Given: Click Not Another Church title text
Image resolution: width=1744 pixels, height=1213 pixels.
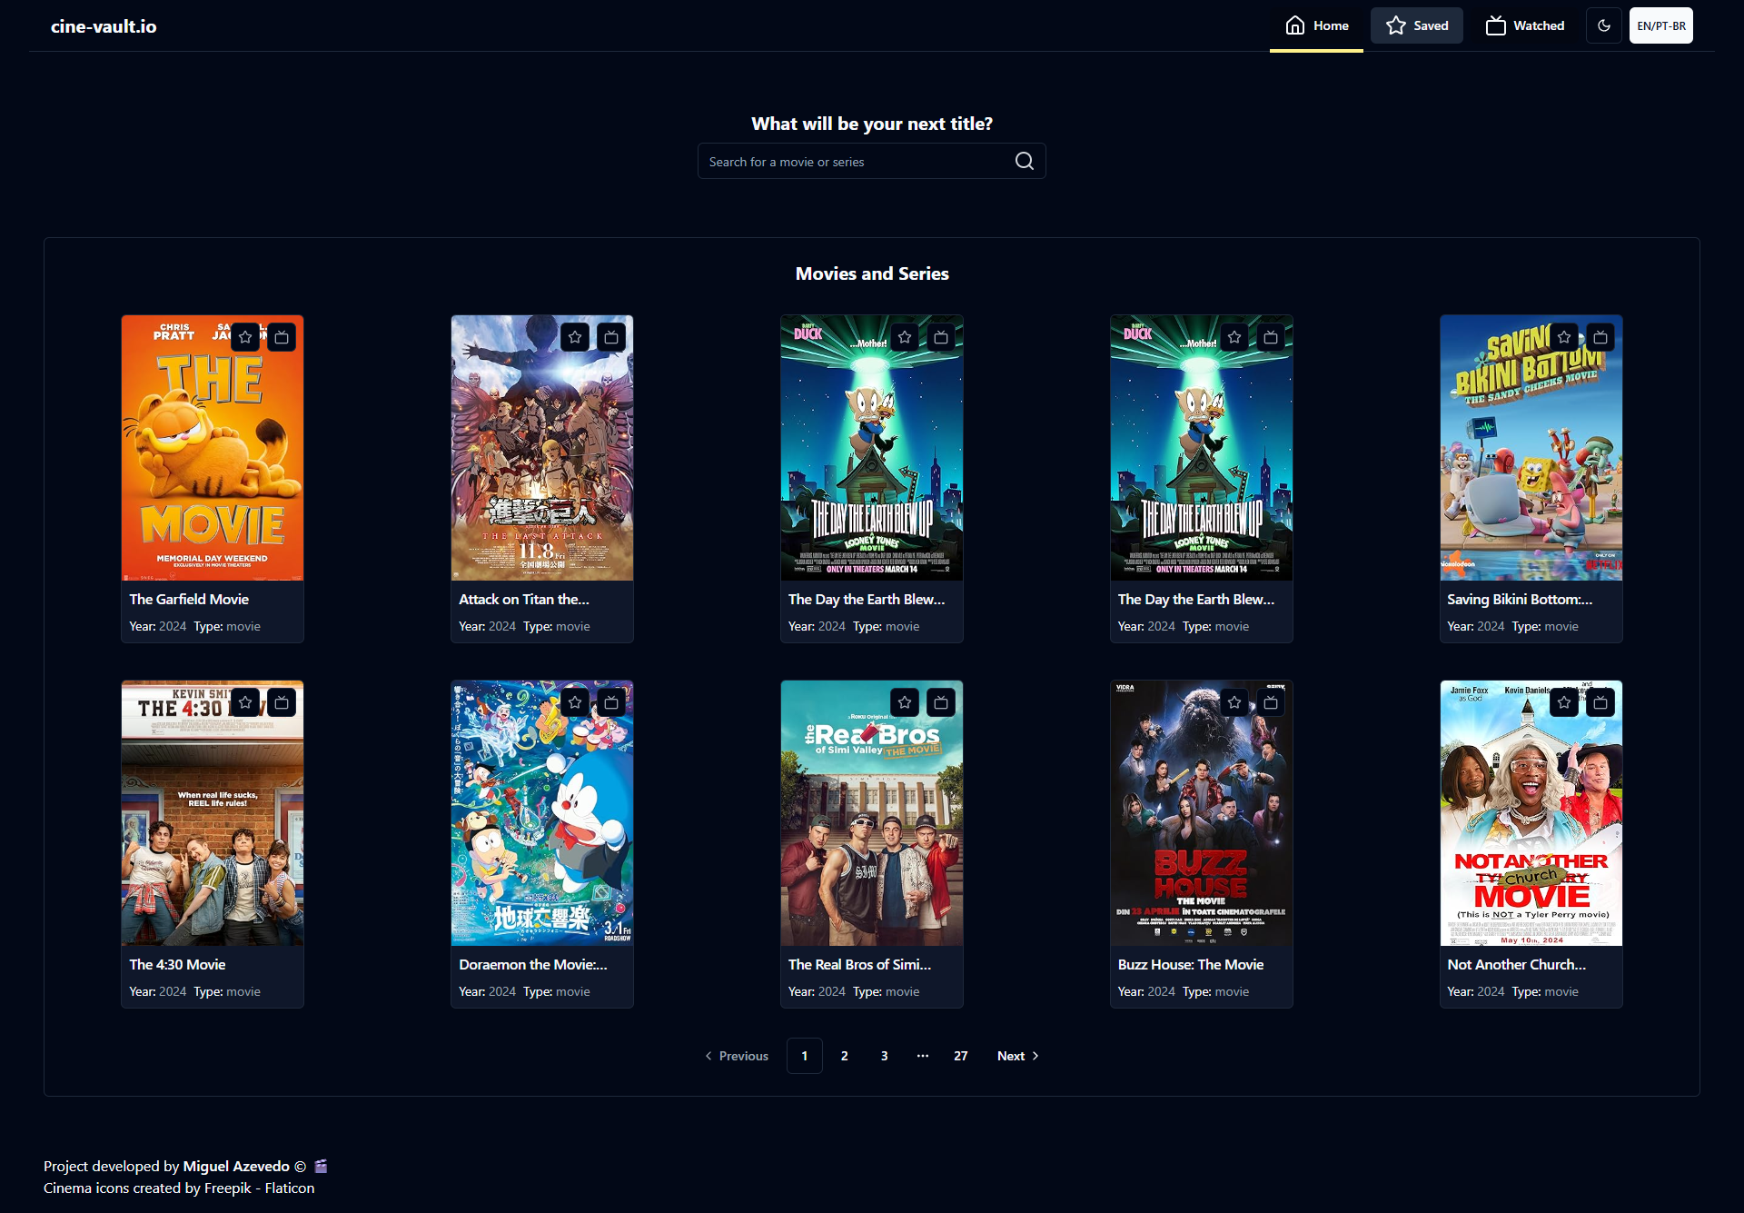Looking at the screenshot, I should coord(1517,964).
